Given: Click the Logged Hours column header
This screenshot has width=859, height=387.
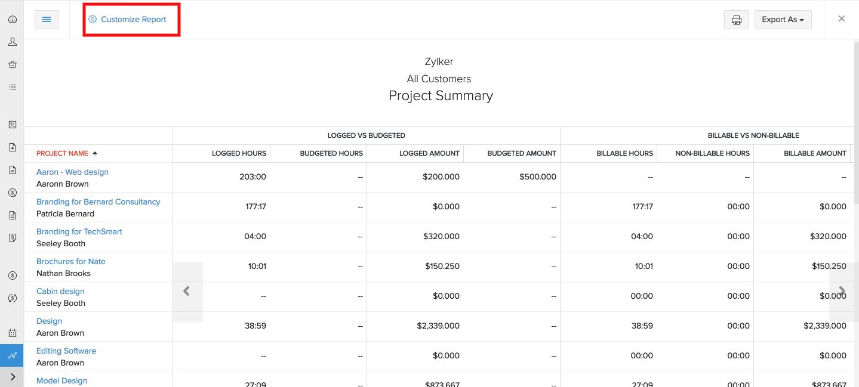Looking at the screenshot, I should coord(239,153).
